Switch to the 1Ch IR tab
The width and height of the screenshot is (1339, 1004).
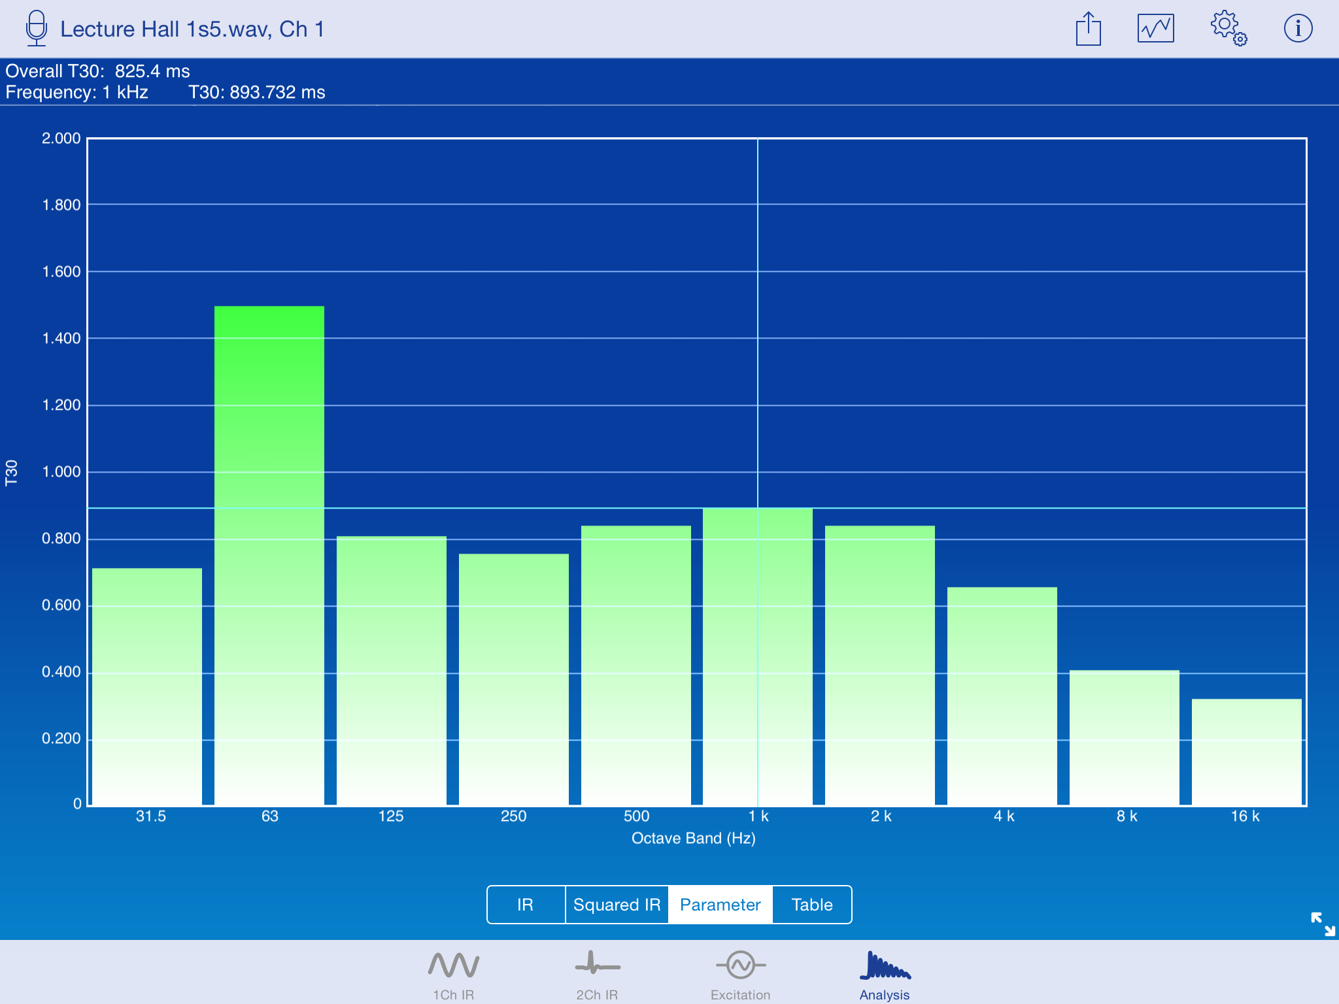[x=453, y=975]
